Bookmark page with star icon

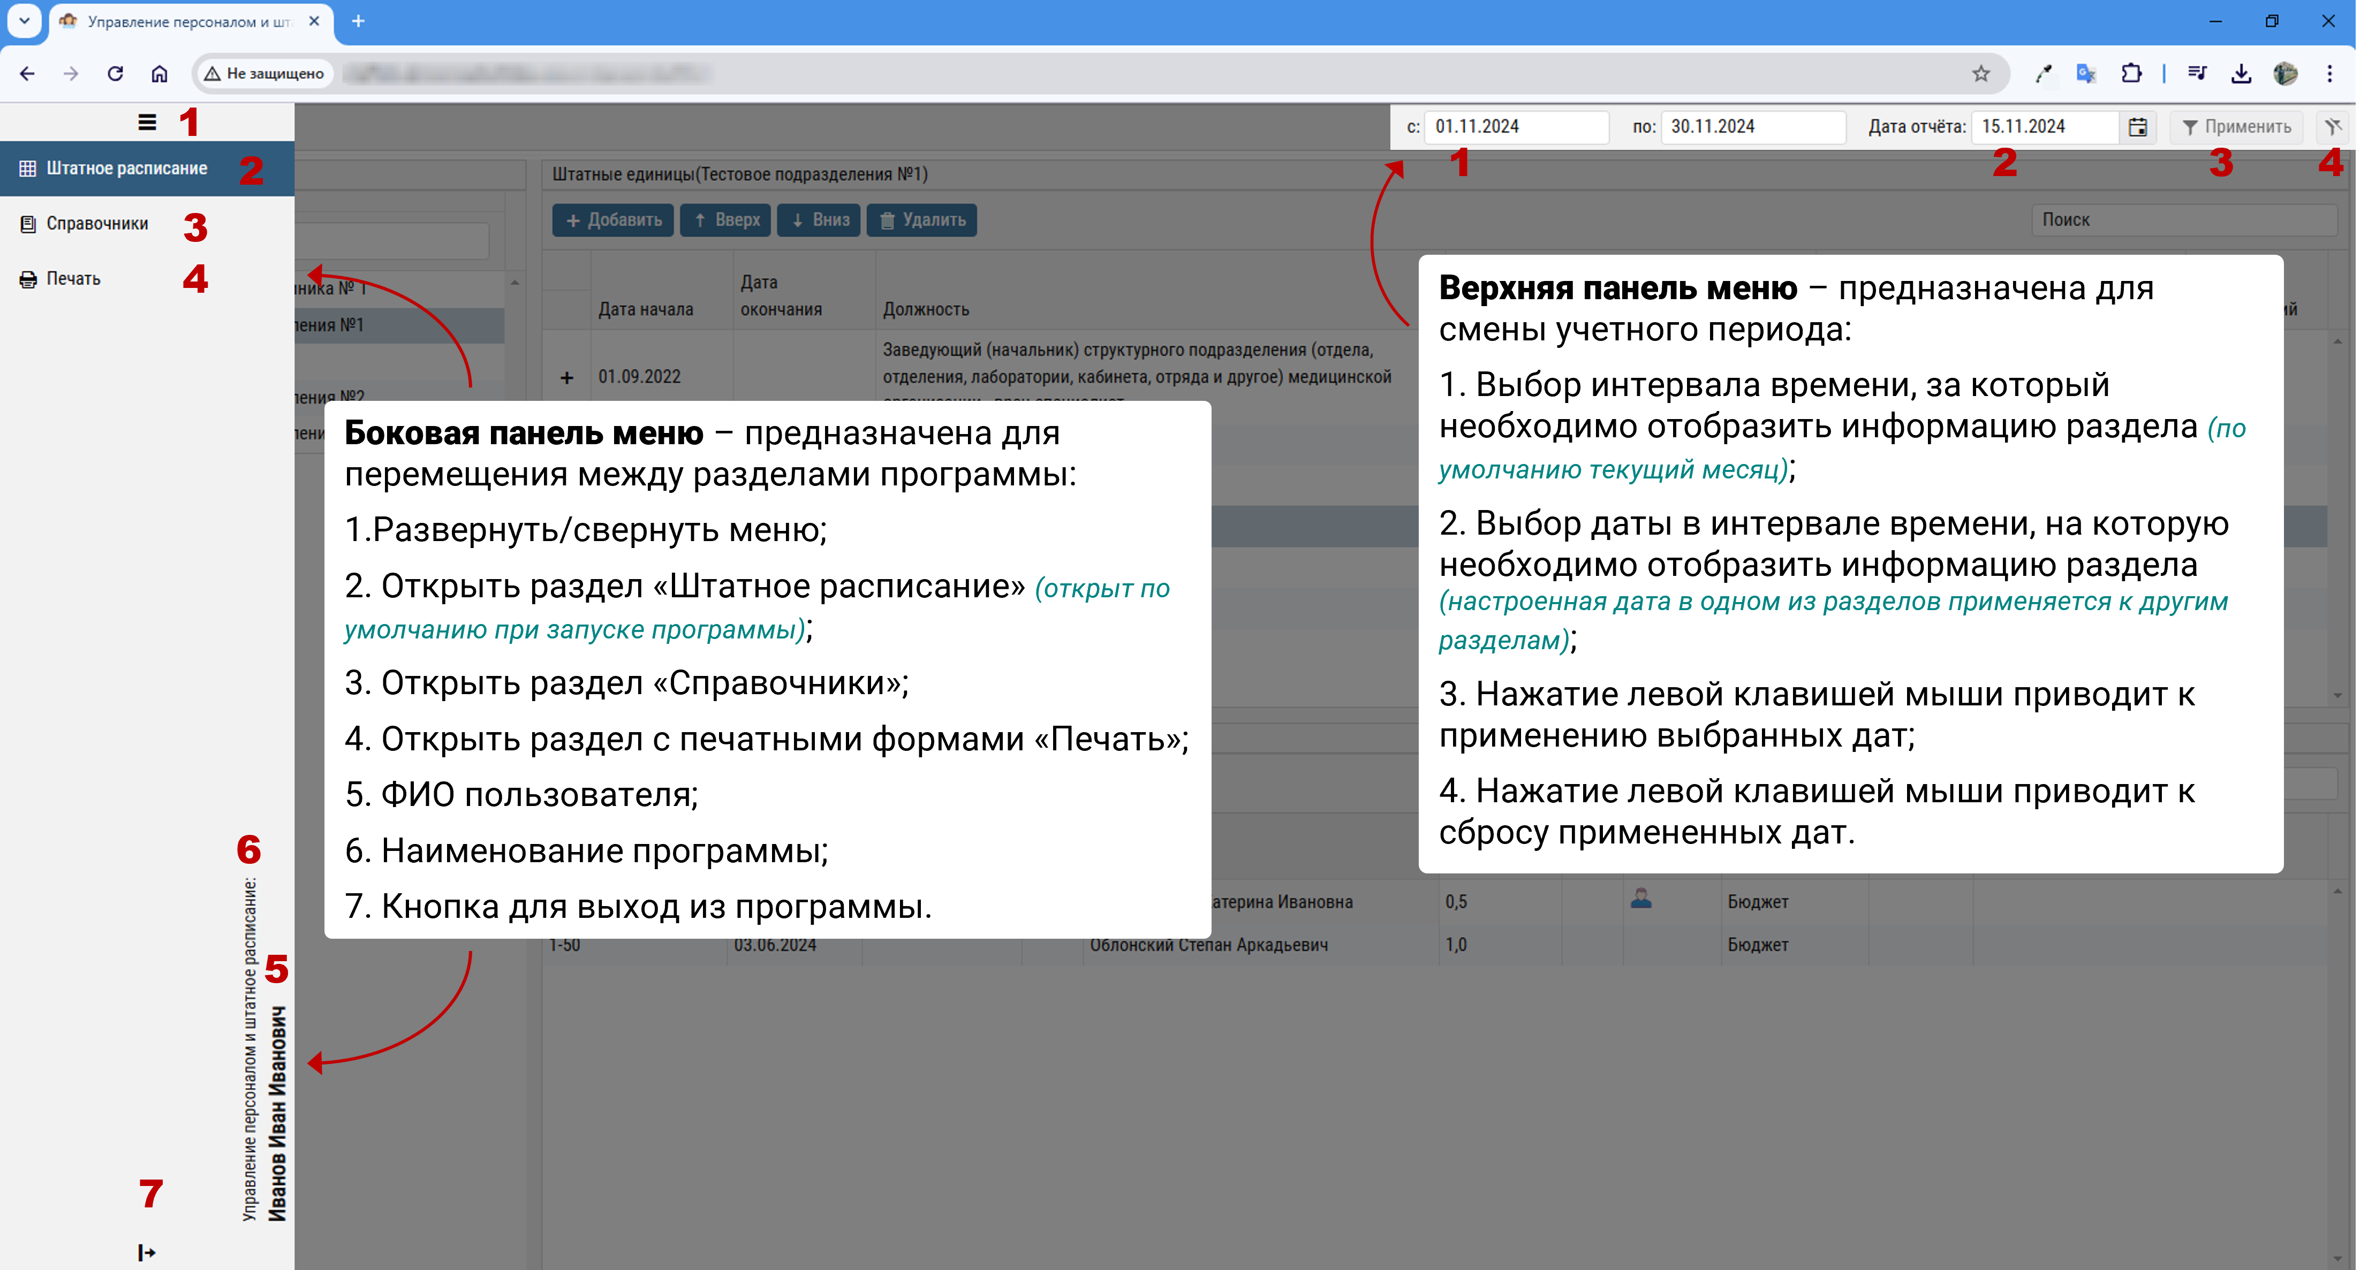(1980, 73)
